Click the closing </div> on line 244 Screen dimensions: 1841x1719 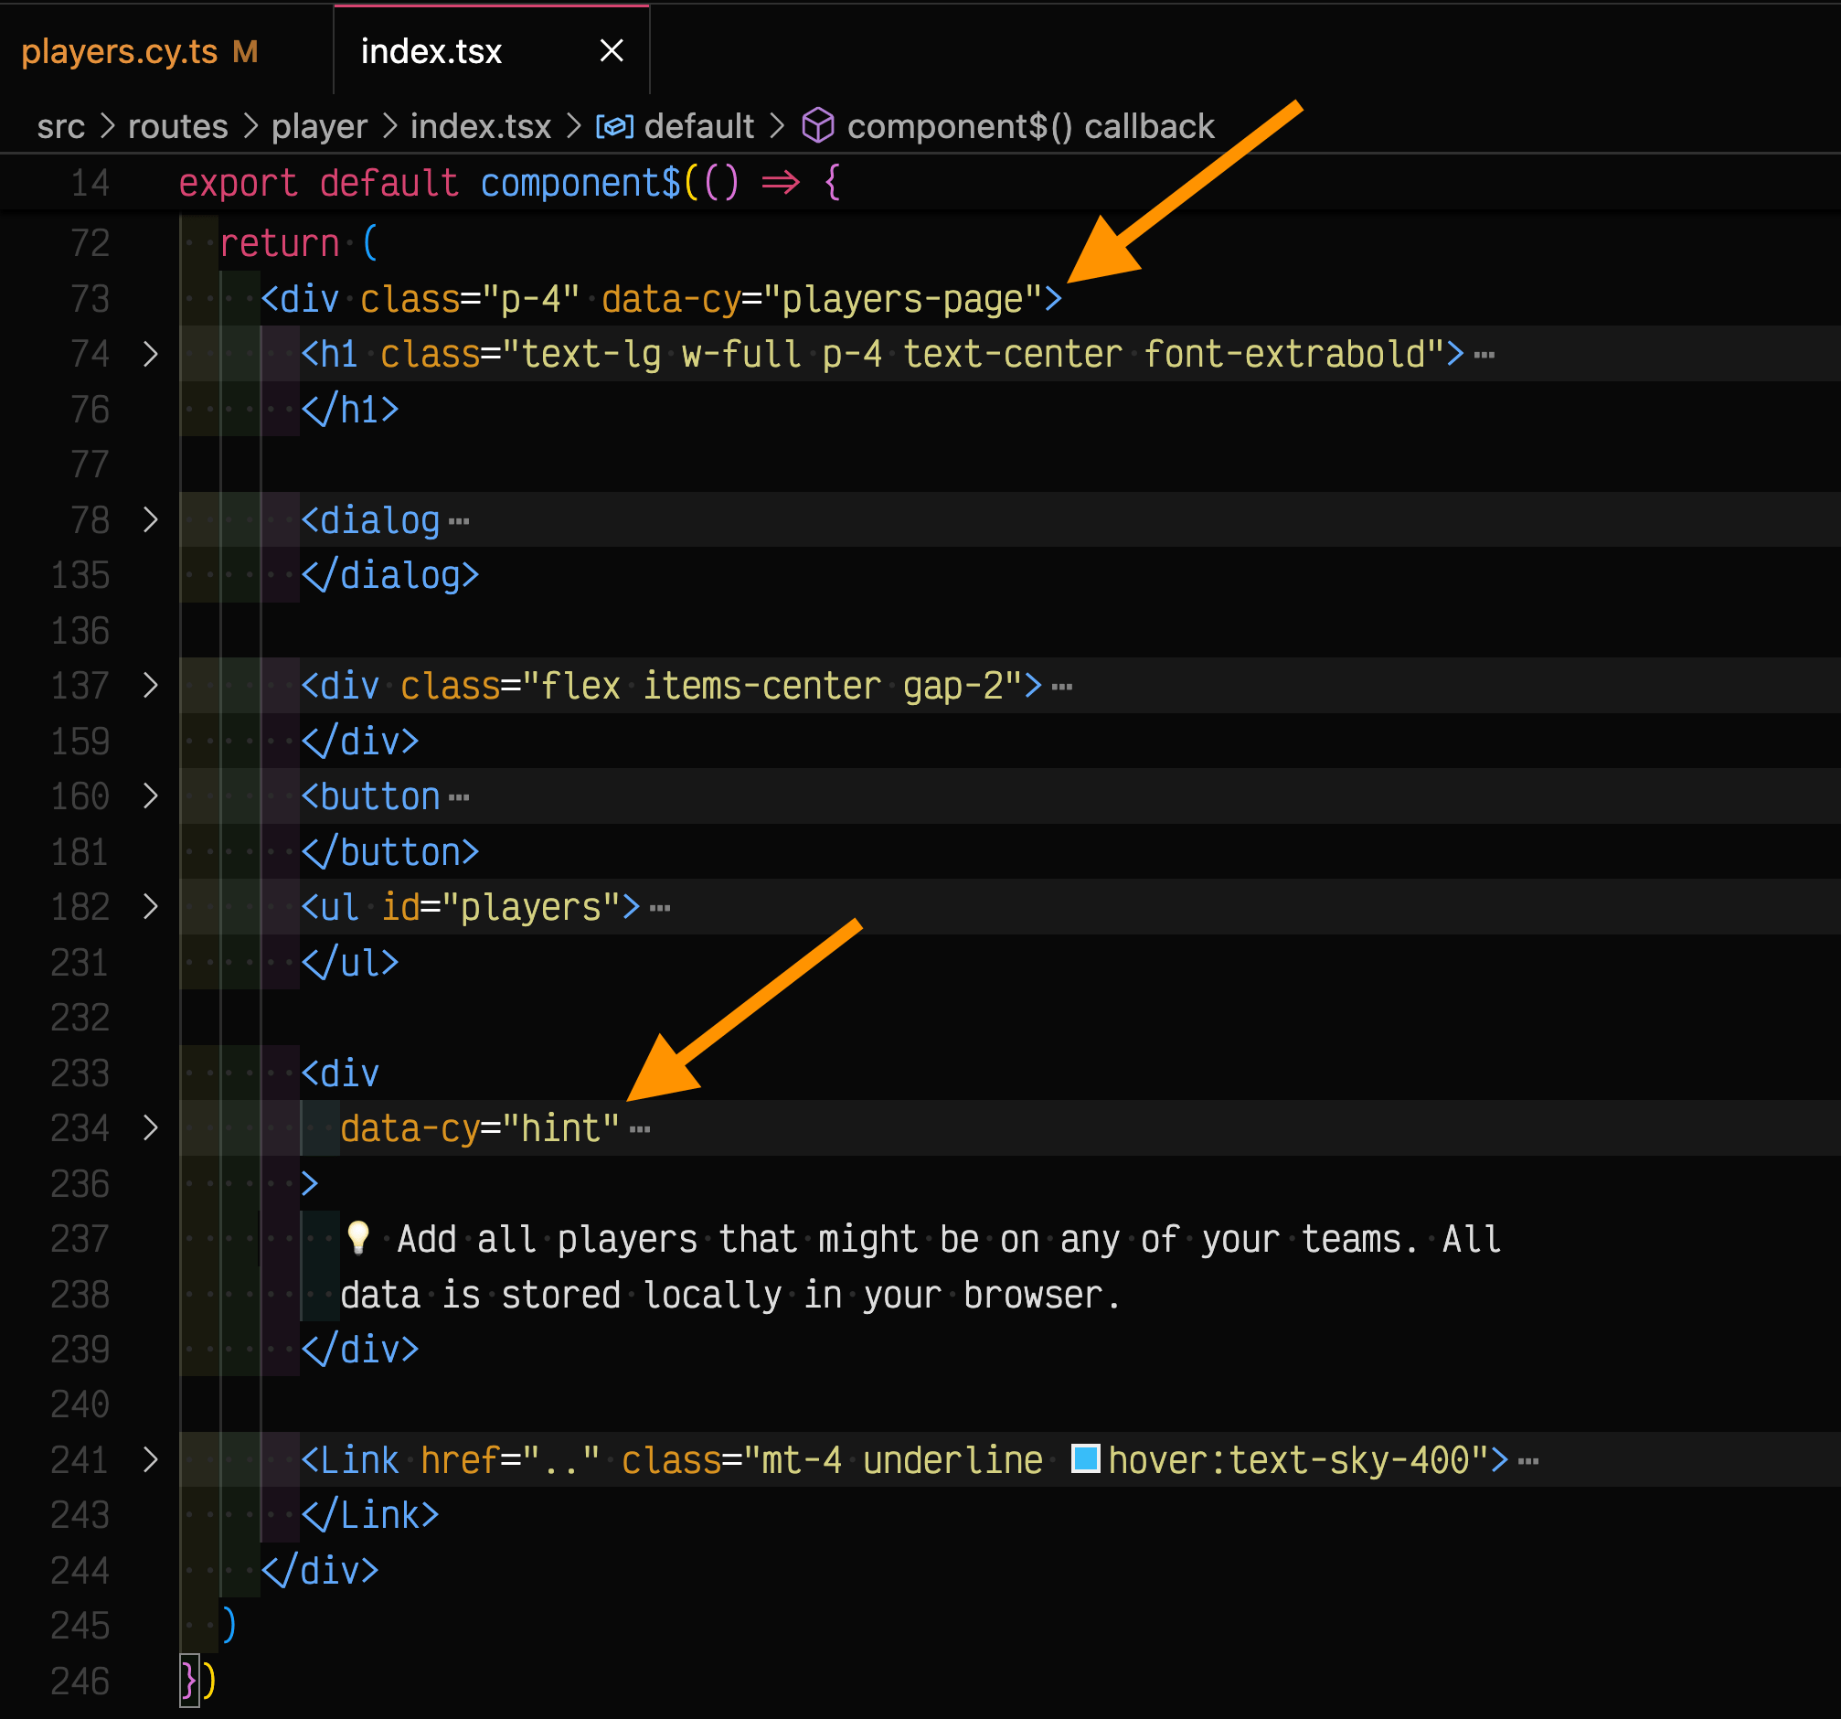coord(320,1571)
